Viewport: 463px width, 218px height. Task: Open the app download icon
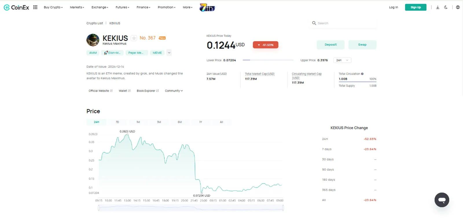pyautogui.click(x=438, y=7)
